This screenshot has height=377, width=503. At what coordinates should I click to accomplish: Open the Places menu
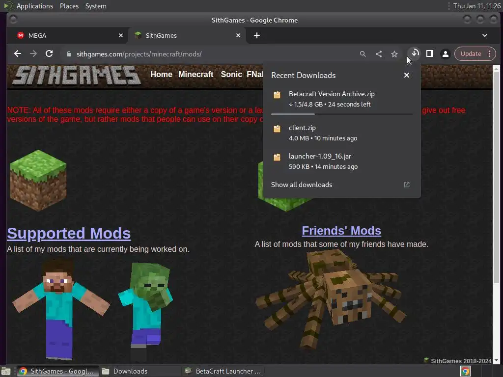coord(69,6)
